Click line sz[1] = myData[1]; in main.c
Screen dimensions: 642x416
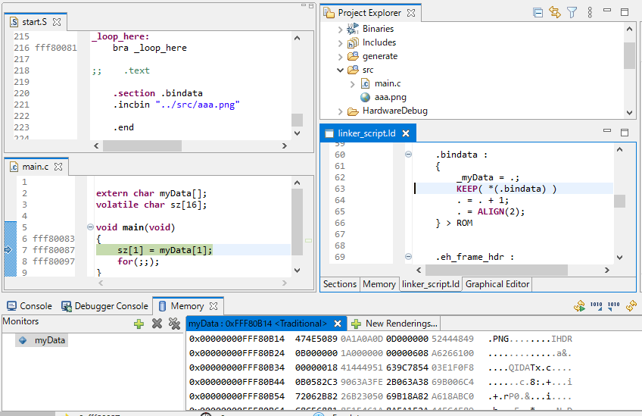pyautogui.click(x=164, y=250)
